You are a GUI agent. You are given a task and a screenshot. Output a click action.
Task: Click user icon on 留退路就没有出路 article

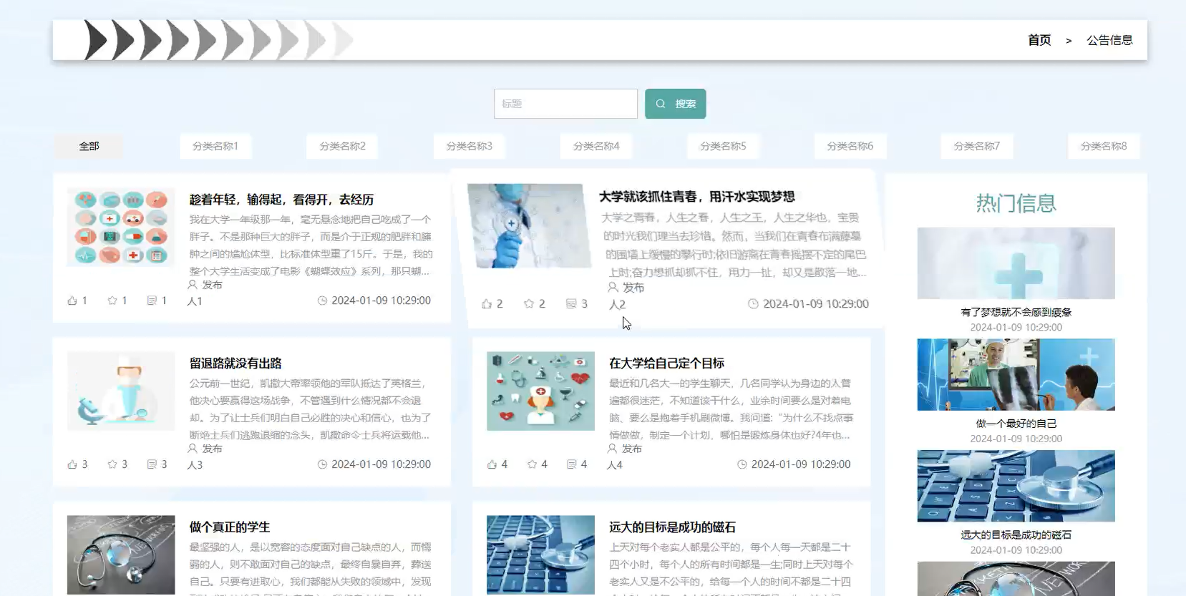193,449
